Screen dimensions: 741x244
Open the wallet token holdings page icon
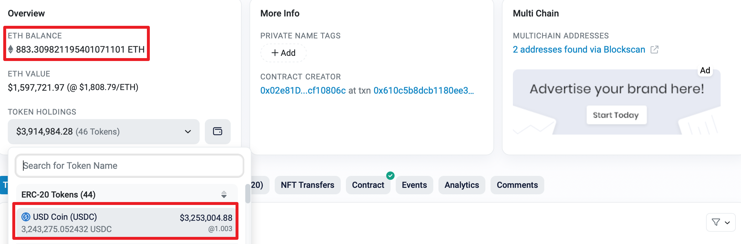[217, 131]
